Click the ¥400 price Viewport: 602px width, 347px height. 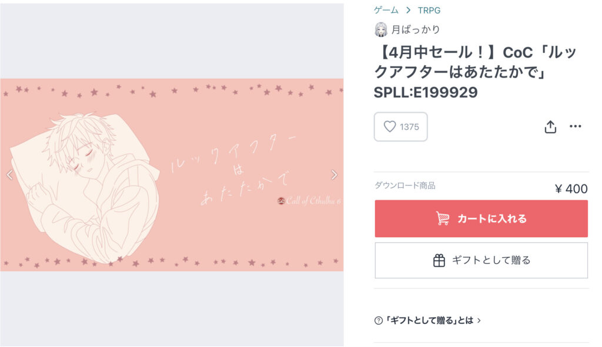click(571, 188)
